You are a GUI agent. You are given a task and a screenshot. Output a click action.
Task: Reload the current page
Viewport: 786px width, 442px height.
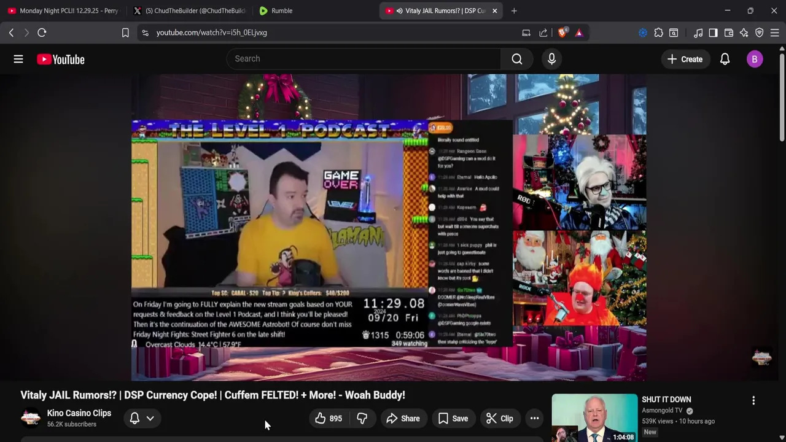tap(42, 33)
